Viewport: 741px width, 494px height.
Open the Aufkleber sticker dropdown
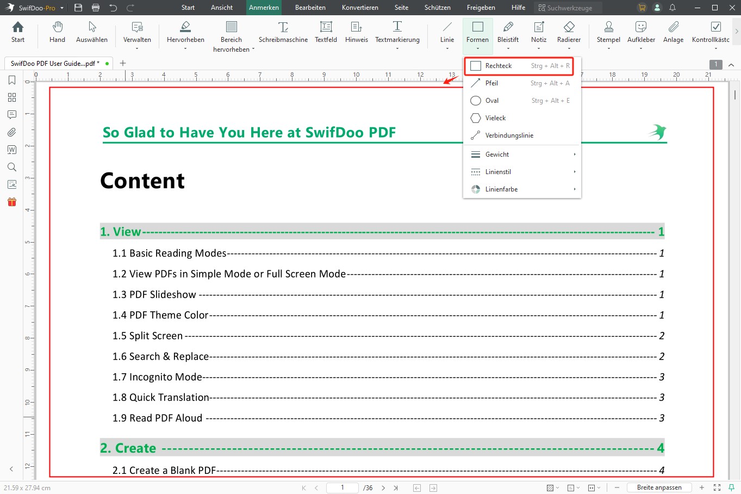[641, 49]
